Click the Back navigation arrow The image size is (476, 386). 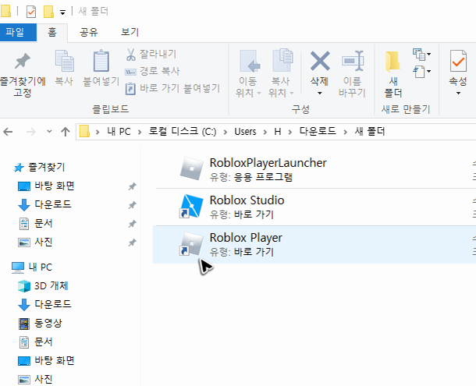pyautogui.click(x=9, y=132)
